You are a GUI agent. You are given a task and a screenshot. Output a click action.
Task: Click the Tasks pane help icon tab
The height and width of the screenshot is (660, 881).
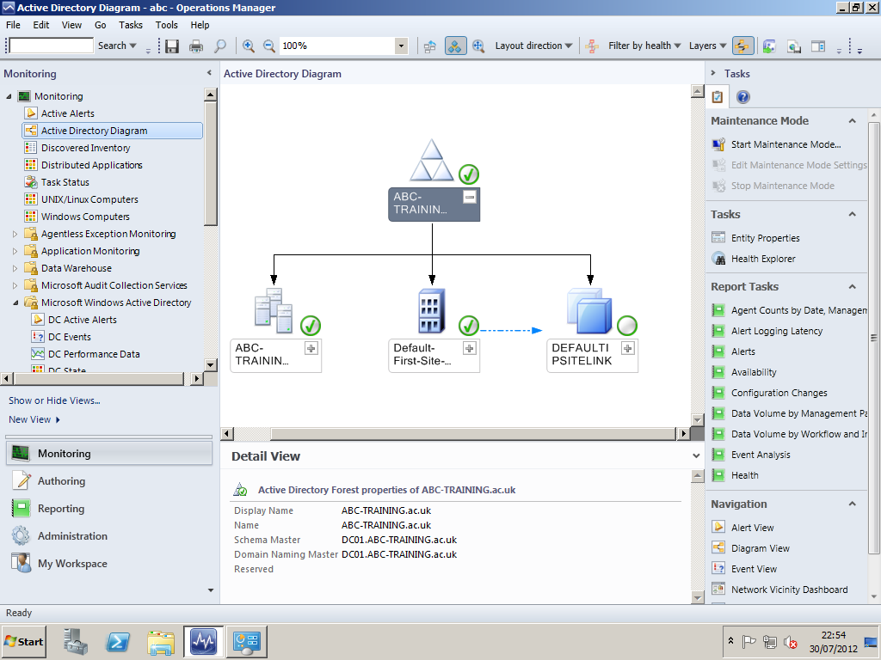pyautogui.click(x=742, y=97)
